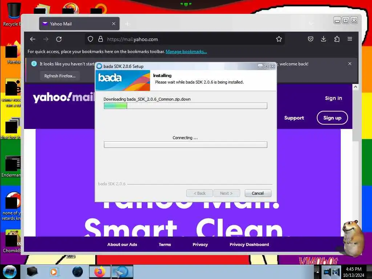Minimize the bada SDK Setup dialog
Screen dimensions: 372x279
pyautogui.click(x=260, y=66)
